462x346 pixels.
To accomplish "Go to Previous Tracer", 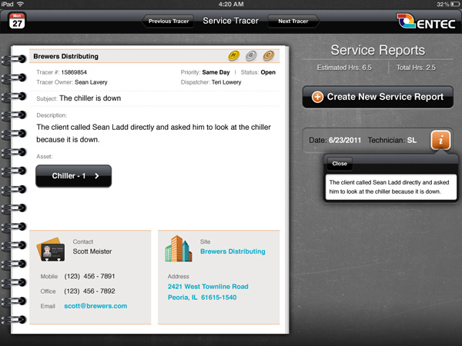I will 169,22.
